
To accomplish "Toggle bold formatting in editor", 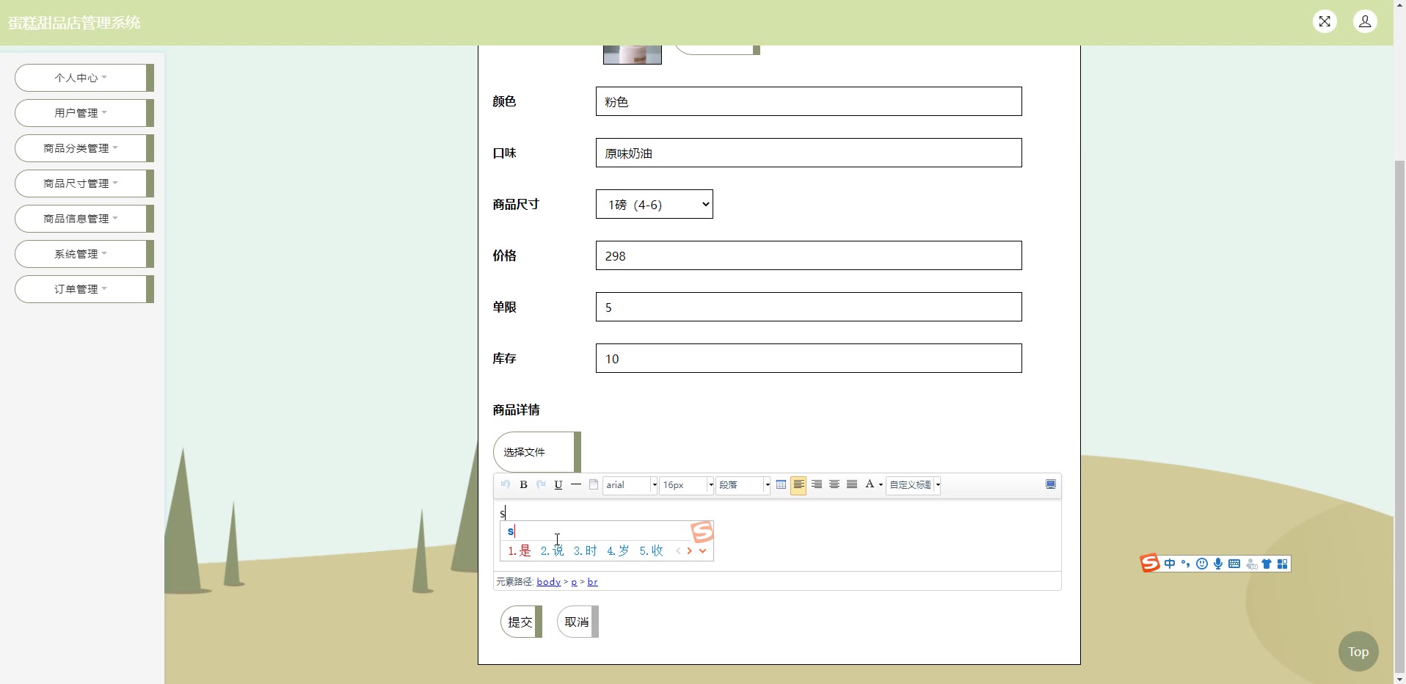I will click(523, 484).
